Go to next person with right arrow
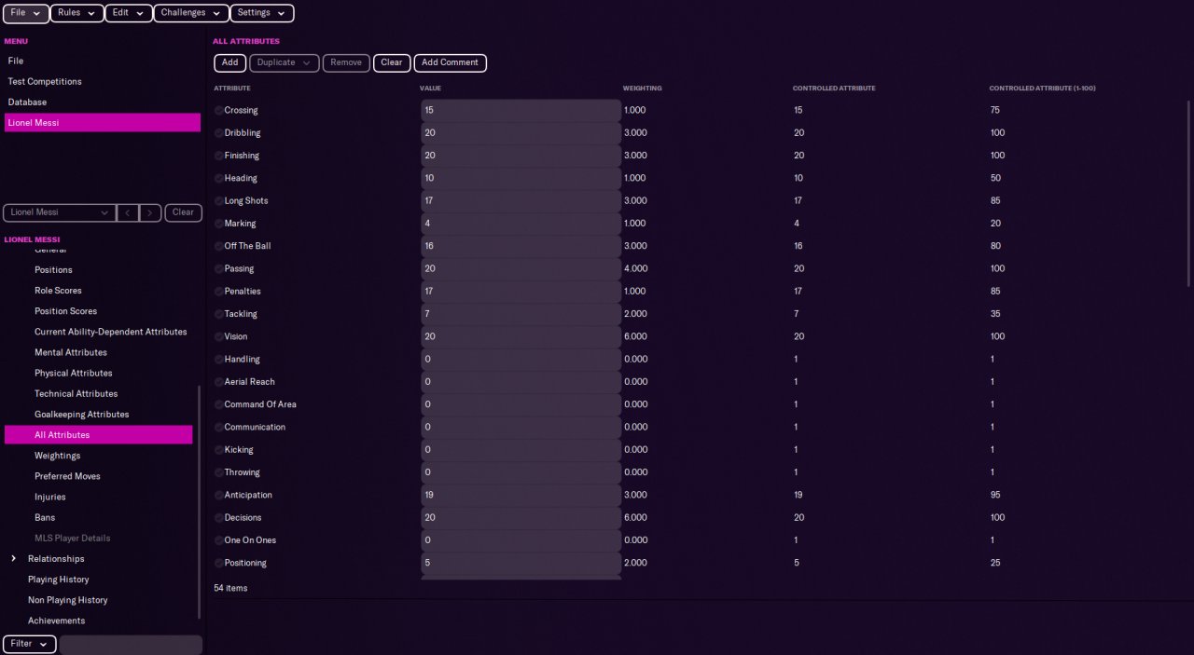The height and width of the screenshot is (655, 1194). pyautogui.click(x=151, y=212)
